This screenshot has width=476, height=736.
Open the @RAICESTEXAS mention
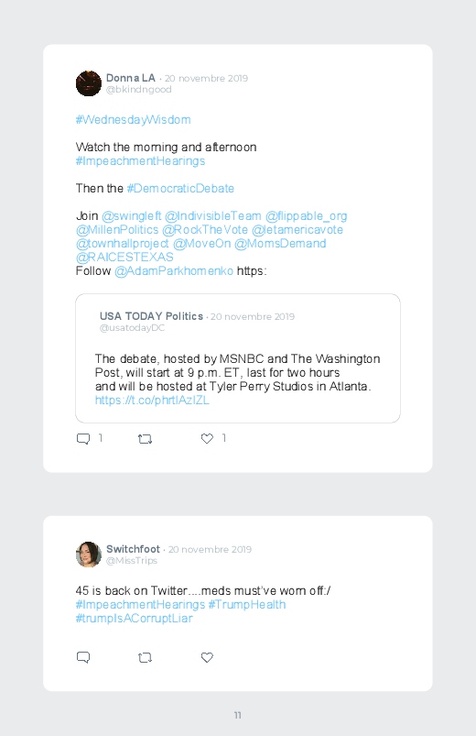[124, 258]
